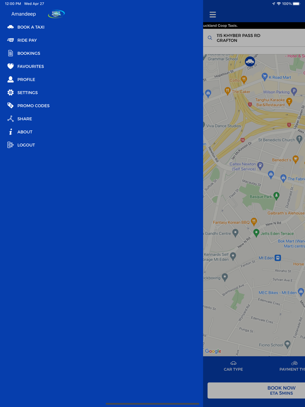Tap the Fantasy Korean BBQ marker
Image resolution: width=305 pixels, height=407 pixels.
(x=254, y=222)
